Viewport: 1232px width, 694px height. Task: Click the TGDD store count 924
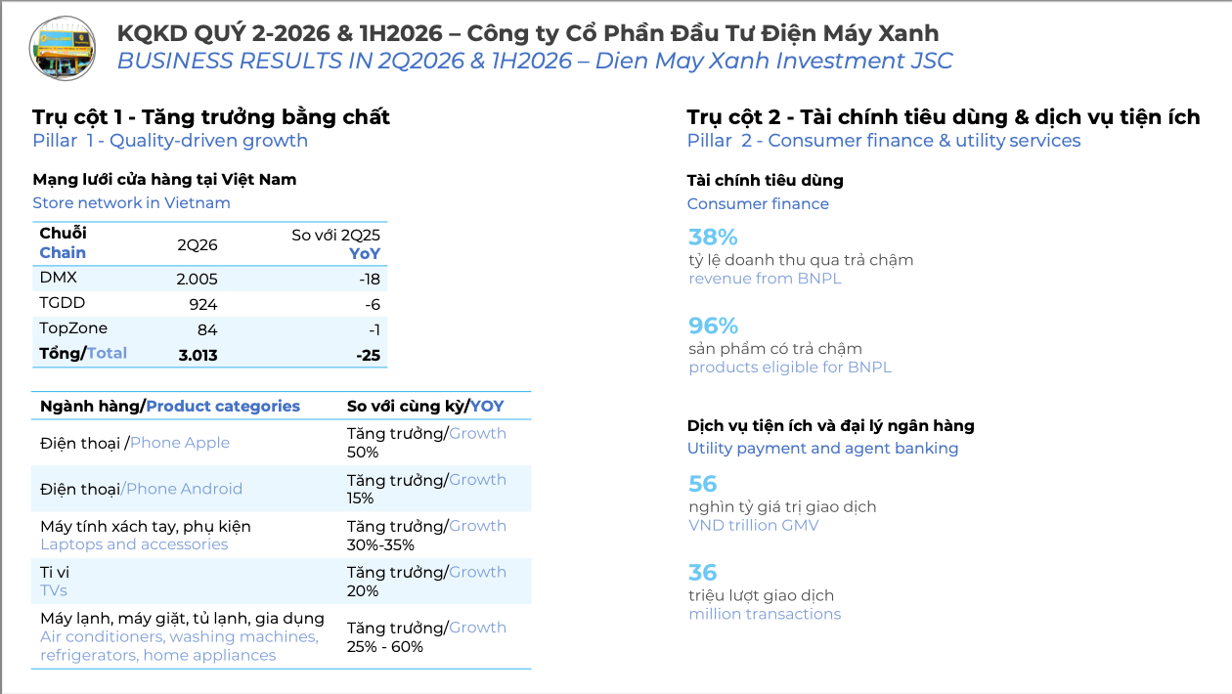(202, 304)
